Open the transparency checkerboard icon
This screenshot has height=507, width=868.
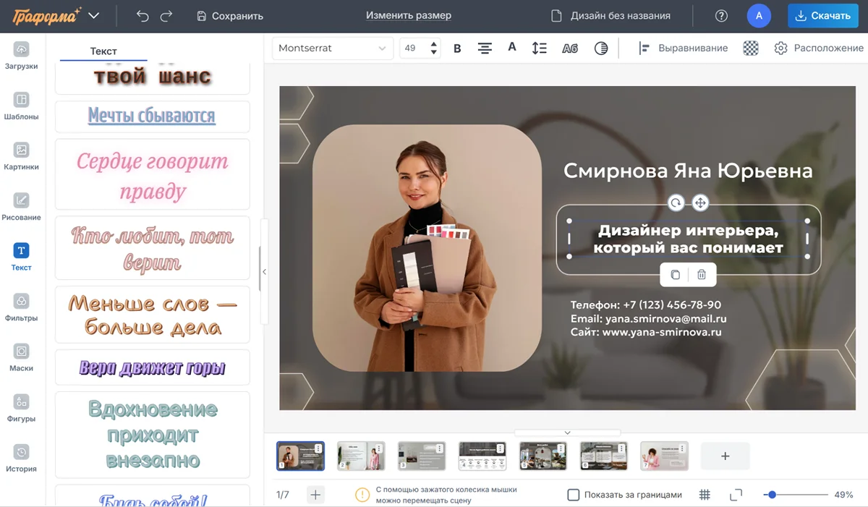(x=751, y=48)
